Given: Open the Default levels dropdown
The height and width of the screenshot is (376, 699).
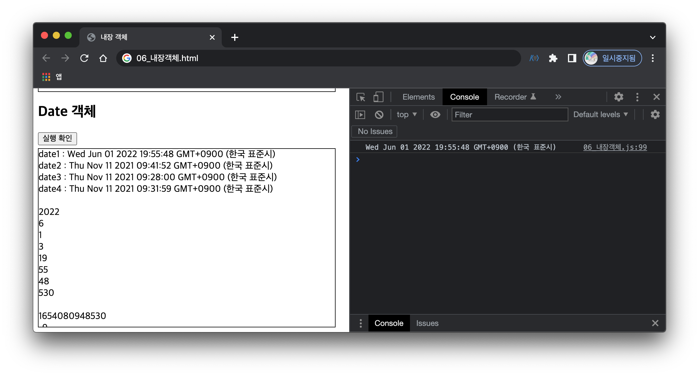Looking at the screenshot, I should [600, 114].
